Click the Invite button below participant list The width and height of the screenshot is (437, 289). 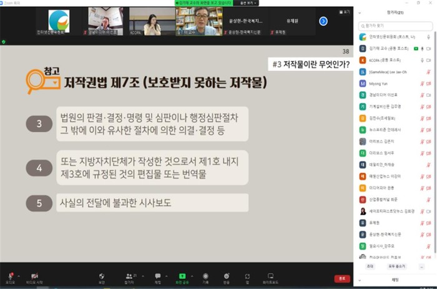coord(370,266)
